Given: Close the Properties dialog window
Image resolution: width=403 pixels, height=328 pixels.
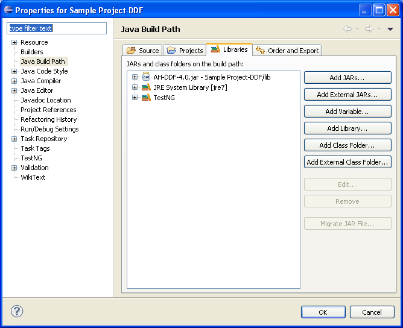Looking at the screenshot, I should coord(393,10).
